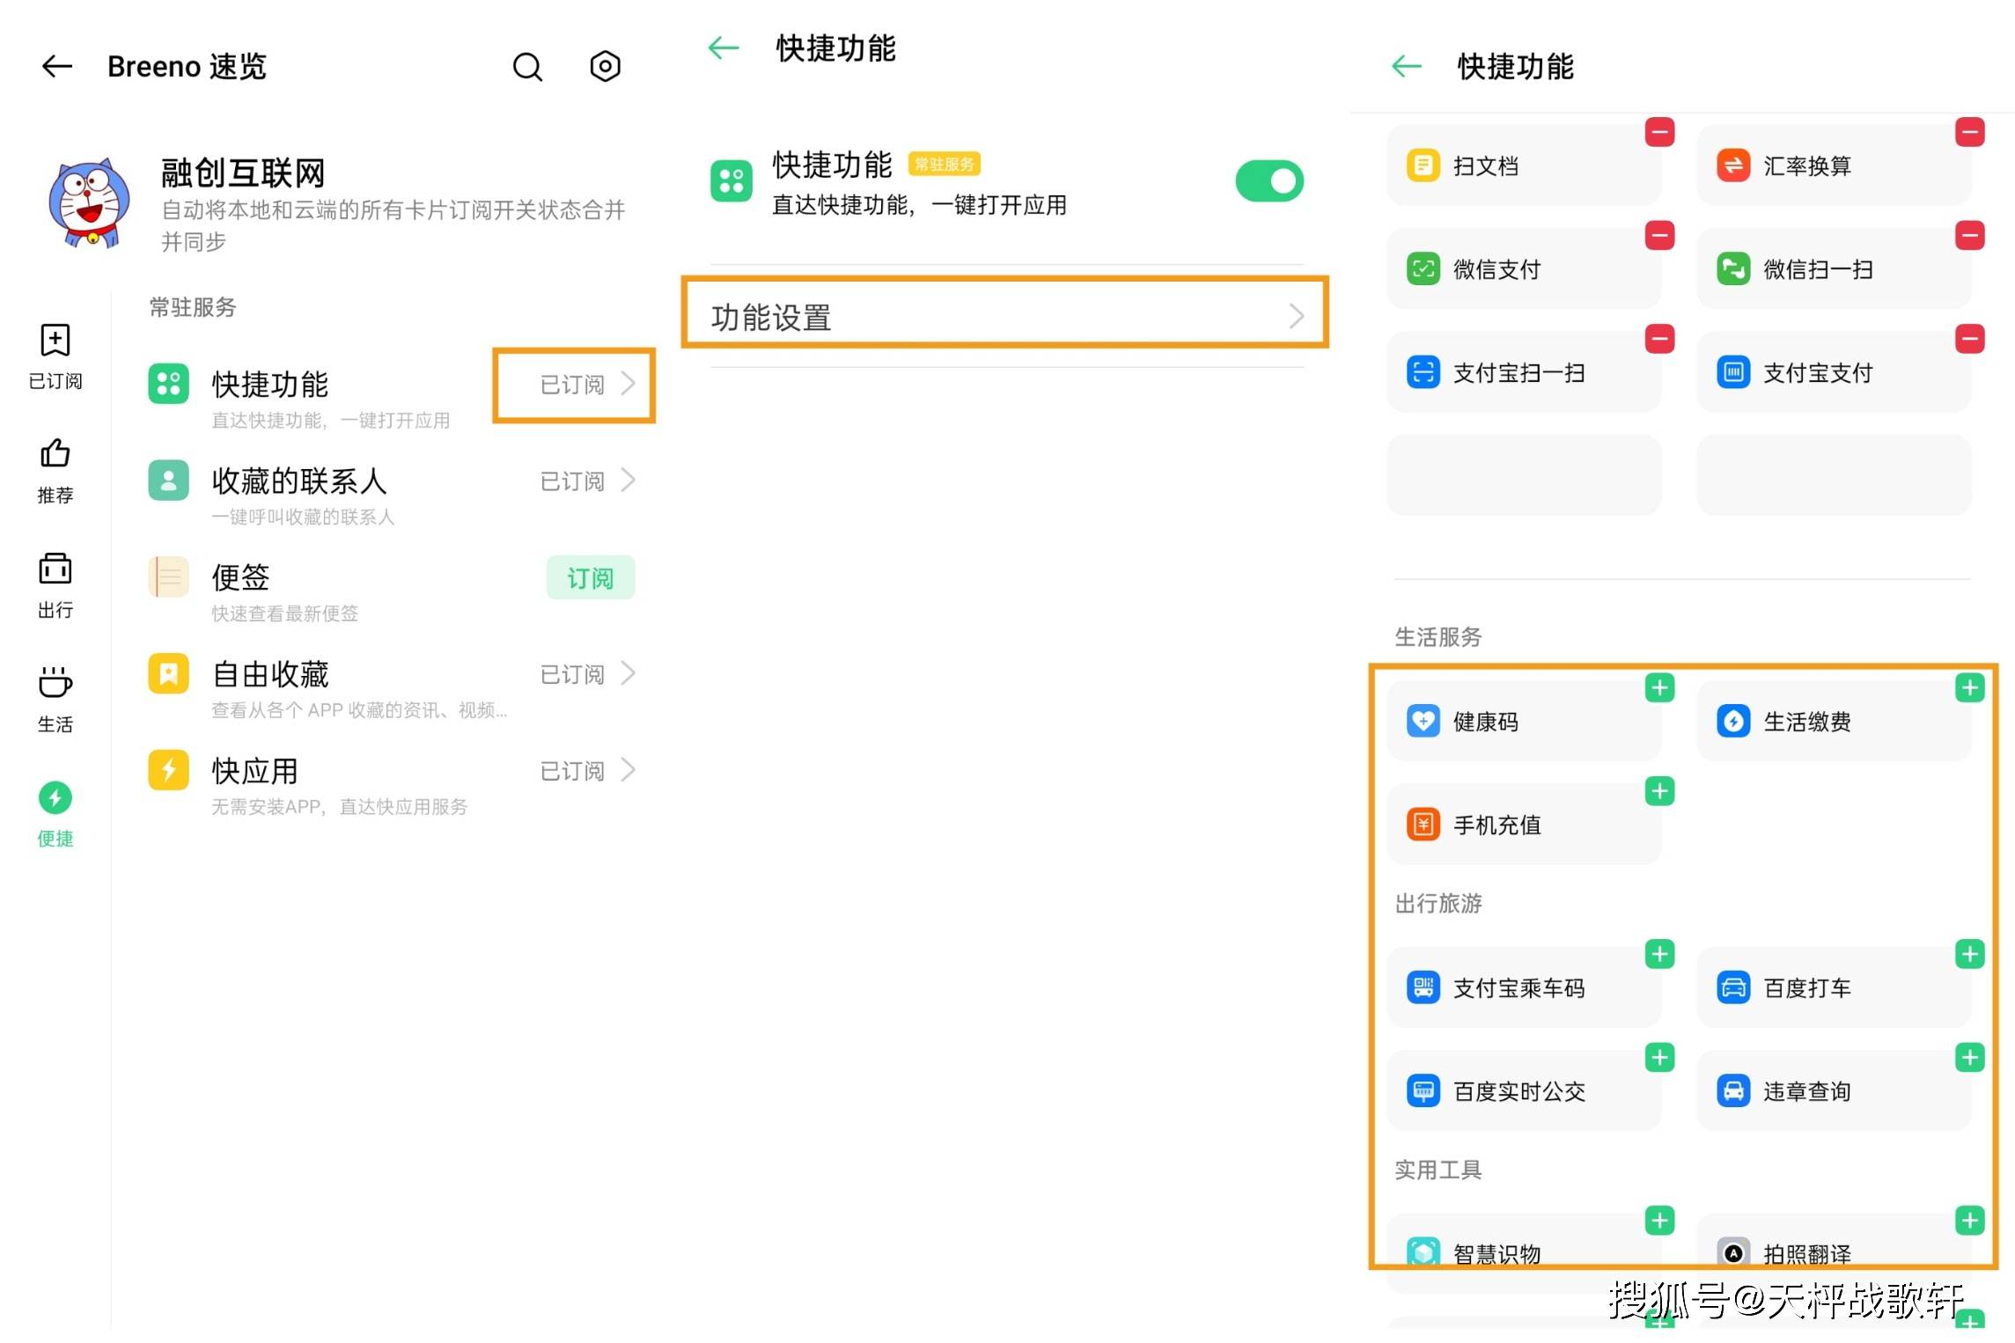Select 生活缴费 blue icon
This screenshot has width=2015, height=1343.
[1733, 722]
